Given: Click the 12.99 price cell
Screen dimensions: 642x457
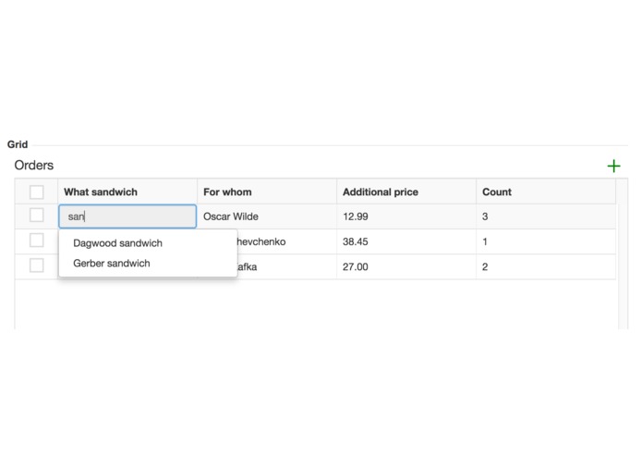Looking at the screenshot, I should click(x=406, y=216).
